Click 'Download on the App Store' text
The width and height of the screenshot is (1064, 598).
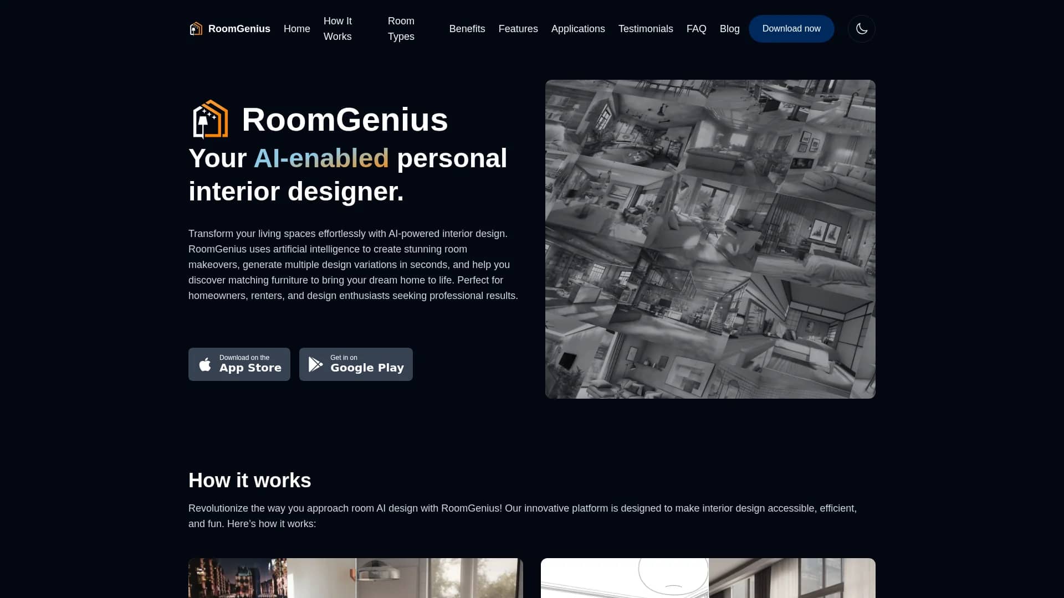(x=250, y=364)
